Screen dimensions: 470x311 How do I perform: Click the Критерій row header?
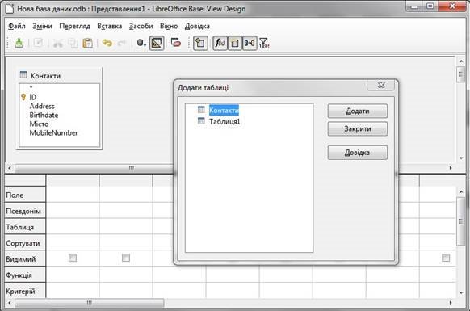pos(25,291)
